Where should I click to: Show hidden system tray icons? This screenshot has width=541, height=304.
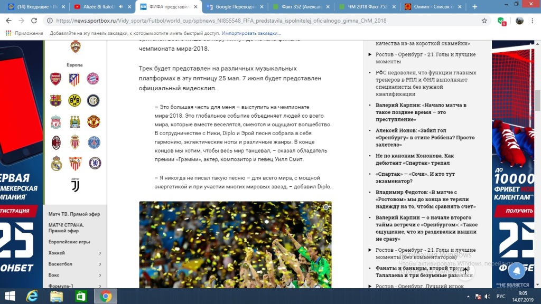coord(468,297)
